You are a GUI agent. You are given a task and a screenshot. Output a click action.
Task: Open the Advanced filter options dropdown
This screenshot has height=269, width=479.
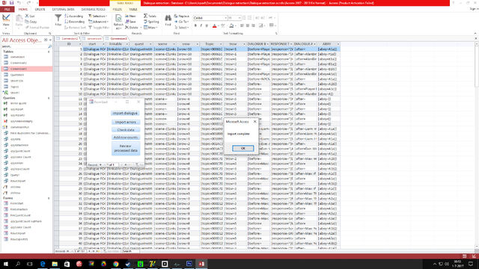[x=98, y=22]
